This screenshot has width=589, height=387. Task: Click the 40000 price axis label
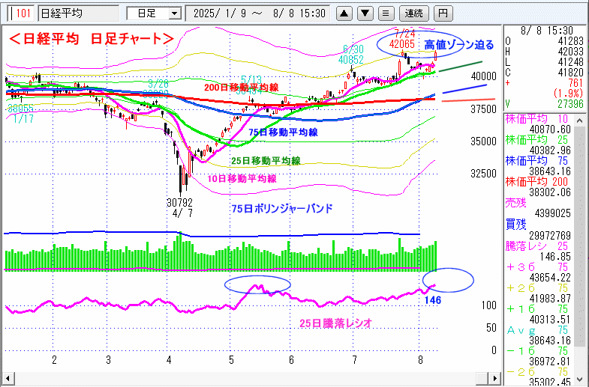[x=483, y=76]
